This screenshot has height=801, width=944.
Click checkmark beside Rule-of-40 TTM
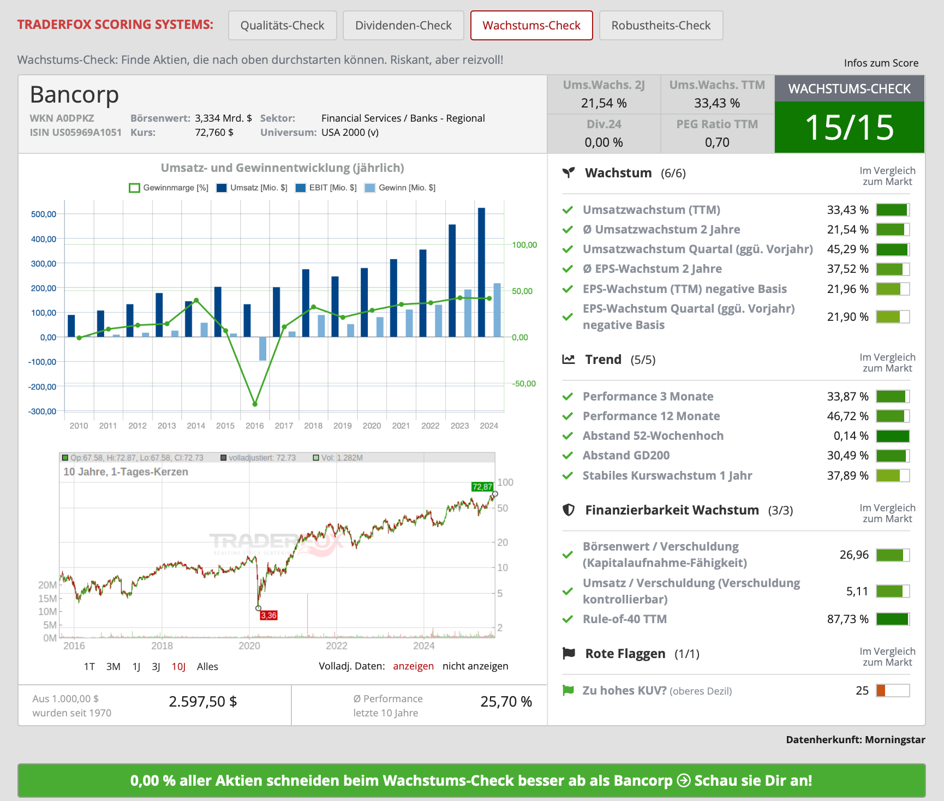[567, 619]
